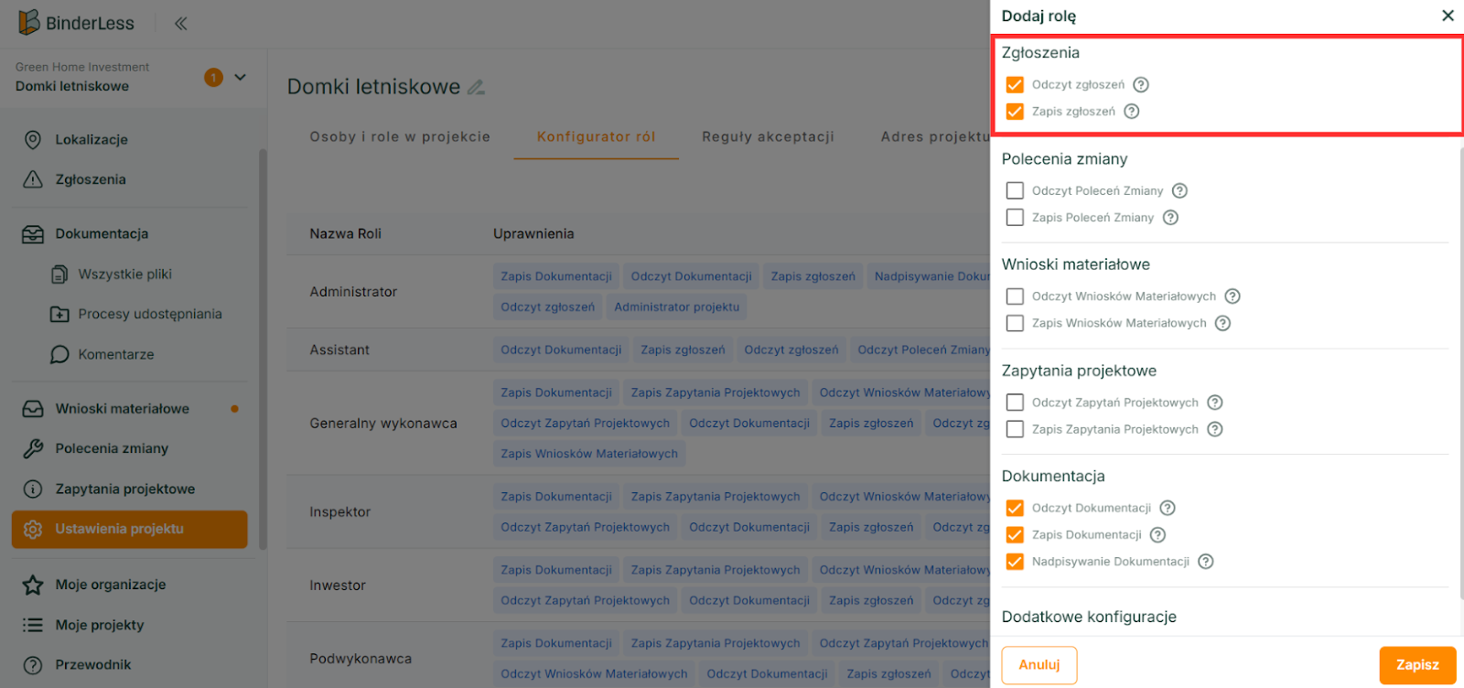The height and width of the screenshot is (688, 1464).
Task: Show help for Odczyt zgłoszeń
Action: pos(1141,85)
